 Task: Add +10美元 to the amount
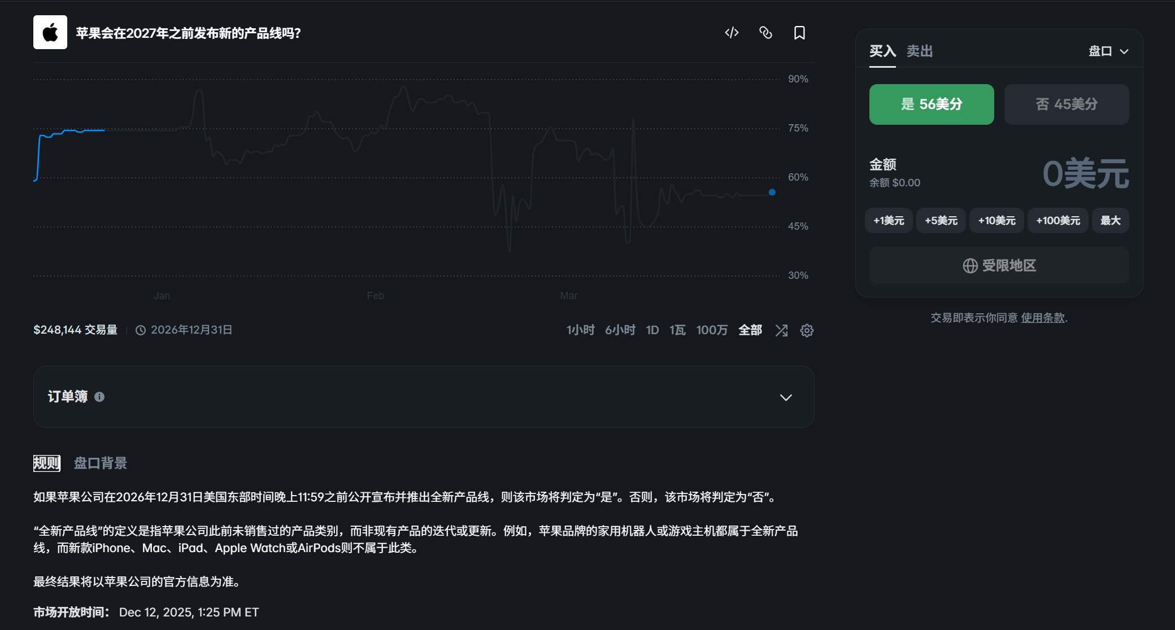click(x=996, y=221)
